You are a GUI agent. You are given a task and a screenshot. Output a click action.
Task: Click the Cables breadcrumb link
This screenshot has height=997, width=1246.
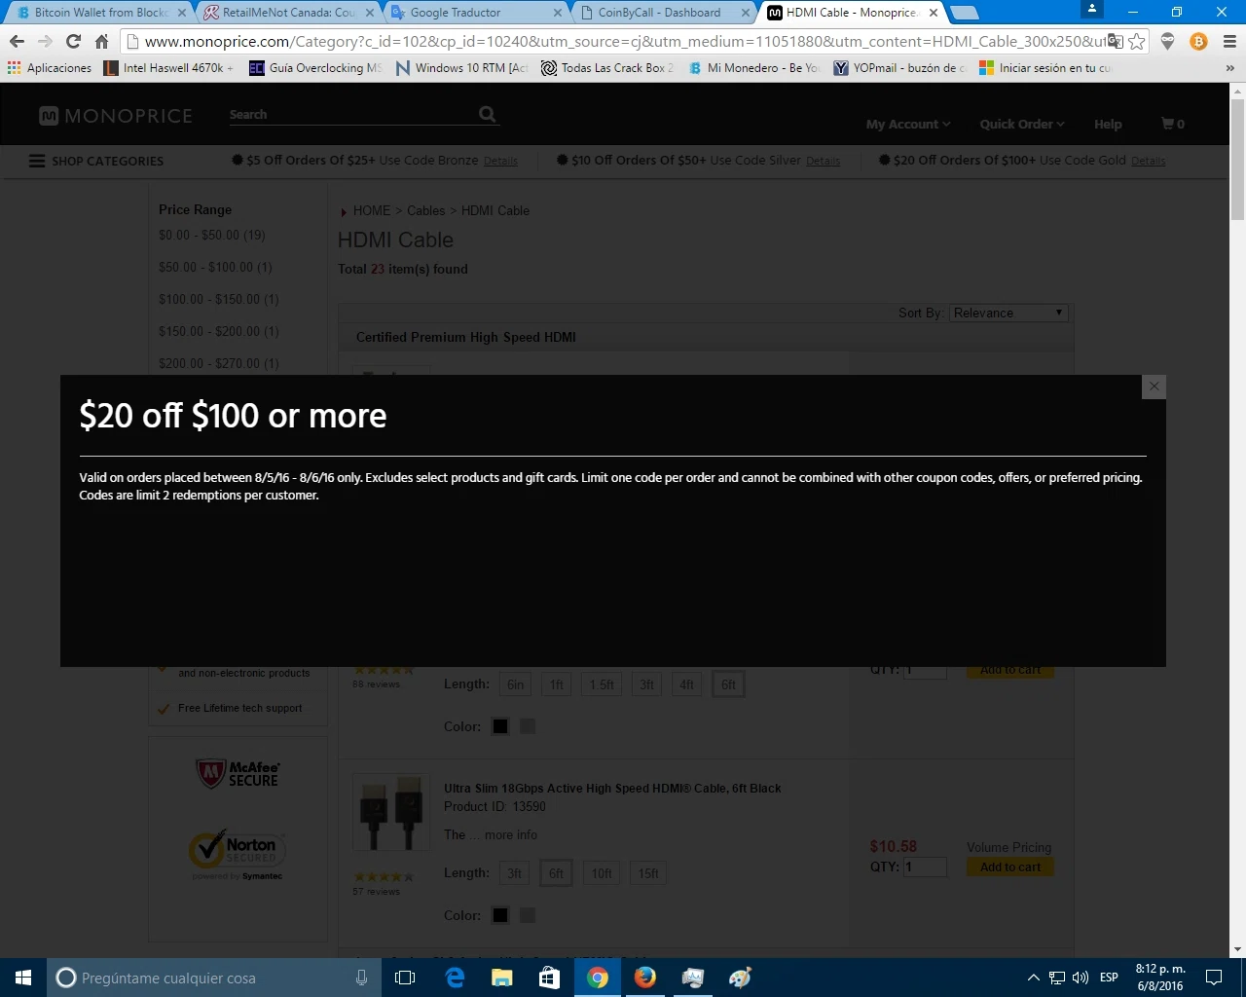(x=425, y=210)
